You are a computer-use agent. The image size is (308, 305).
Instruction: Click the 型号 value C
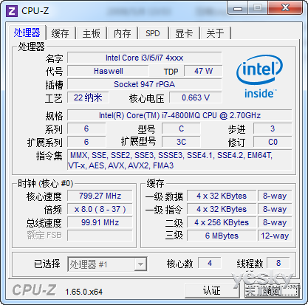tap(181, 128)
